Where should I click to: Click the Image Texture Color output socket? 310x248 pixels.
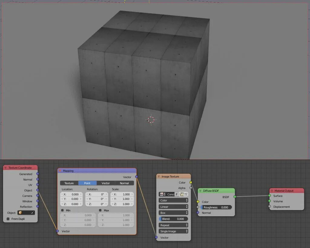pos(191,182)
